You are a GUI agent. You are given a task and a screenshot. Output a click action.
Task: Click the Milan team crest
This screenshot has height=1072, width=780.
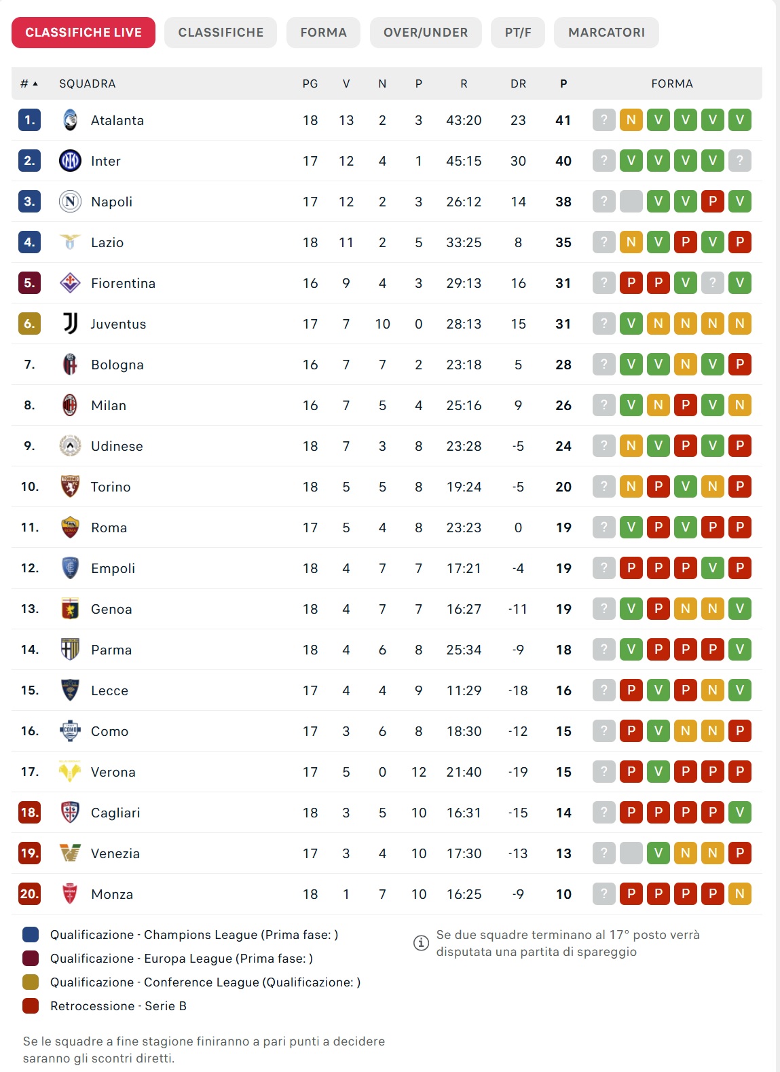pos(70,405)
